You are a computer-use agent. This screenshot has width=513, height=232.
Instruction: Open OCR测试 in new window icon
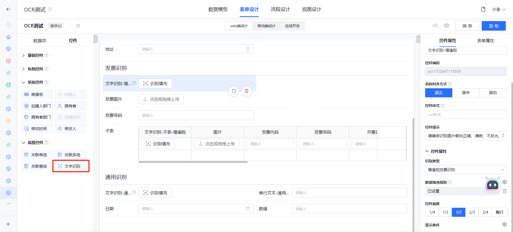coord(50,9)
